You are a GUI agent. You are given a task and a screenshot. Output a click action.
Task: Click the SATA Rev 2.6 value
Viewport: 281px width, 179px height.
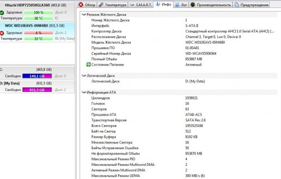pos(195,120)
